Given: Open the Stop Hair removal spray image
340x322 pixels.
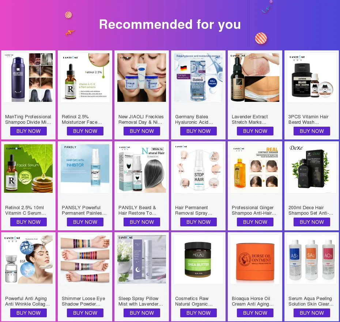Looking at the screenshot, I should (x=199, y=168).
